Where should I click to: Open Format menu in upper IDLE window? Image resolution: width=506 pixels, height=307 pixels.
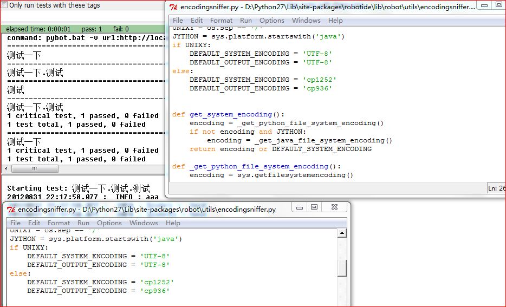221,21
